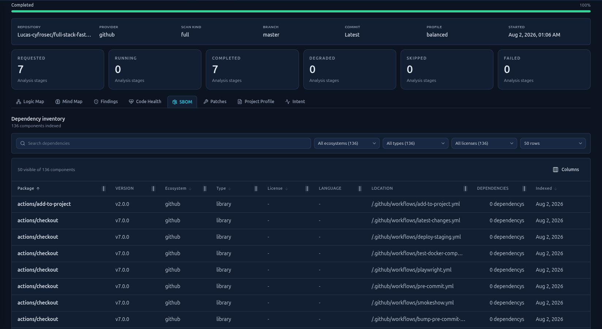Click the Completed analysis stages card

click(252, 69)
